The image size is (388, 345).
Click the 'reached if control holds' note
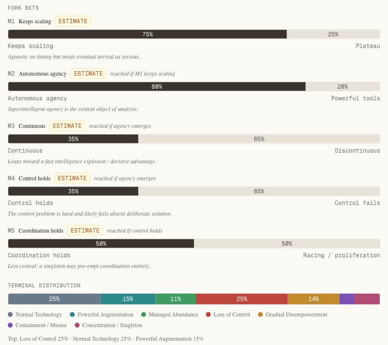pyautogui.click(x=135, y=231)
